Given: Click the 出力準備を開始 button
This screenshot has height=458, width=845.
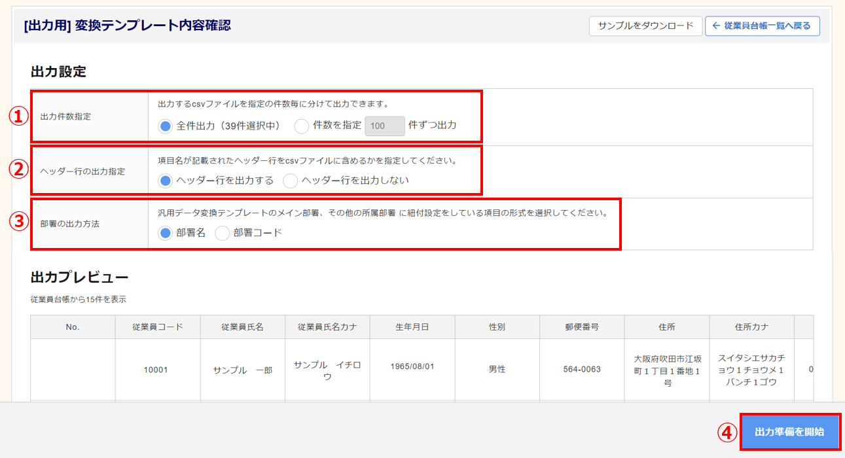Looking at the screenshot, I should point(789,432).
